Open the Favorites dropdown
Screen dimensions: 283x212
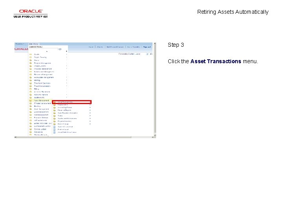(20, 44)
